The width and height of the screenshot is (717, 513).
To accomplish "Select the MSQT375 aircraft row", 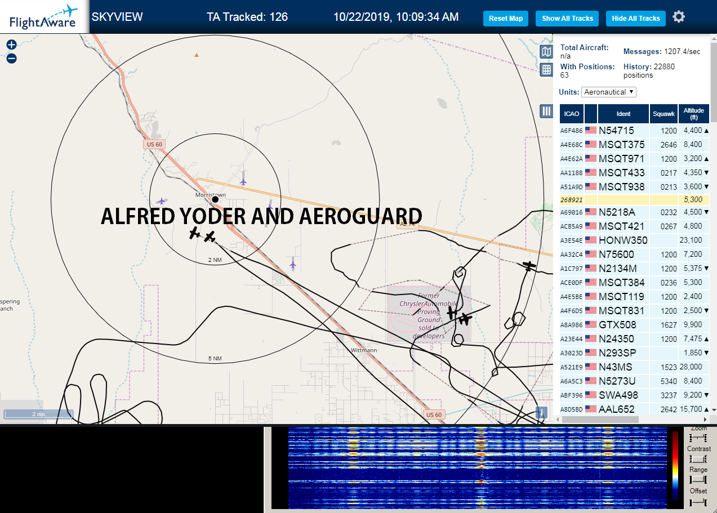I will (x=635, y=145).
